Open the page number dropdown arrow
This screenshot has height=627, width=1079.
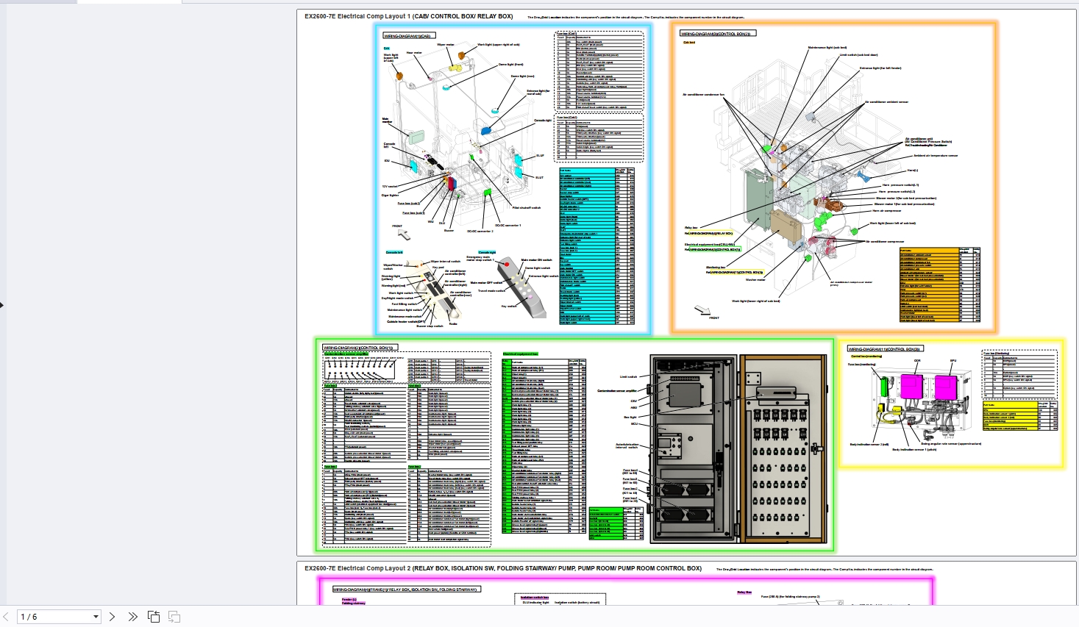pyautogui.click(x=96, y=617)
